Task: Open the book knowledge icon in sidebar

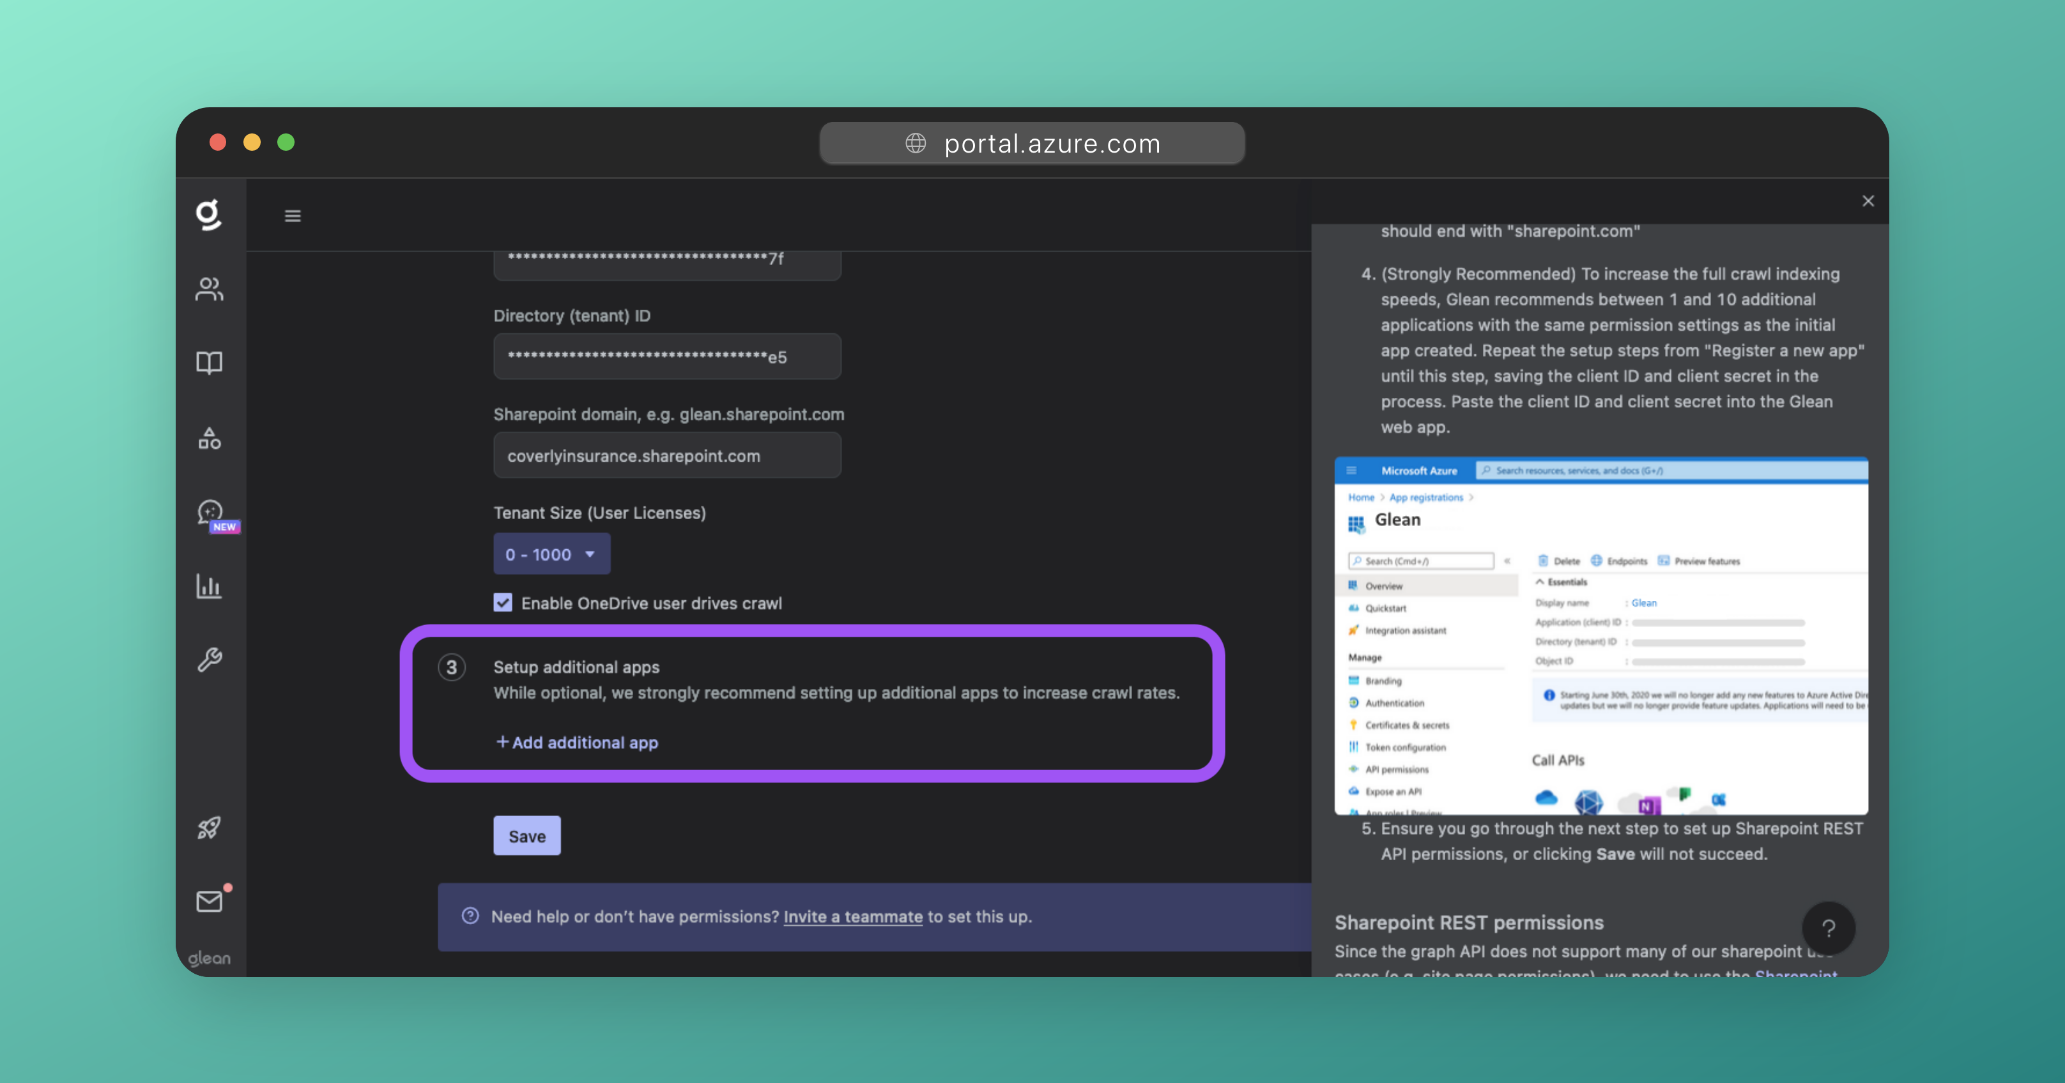Action: [x=209, y=363]
